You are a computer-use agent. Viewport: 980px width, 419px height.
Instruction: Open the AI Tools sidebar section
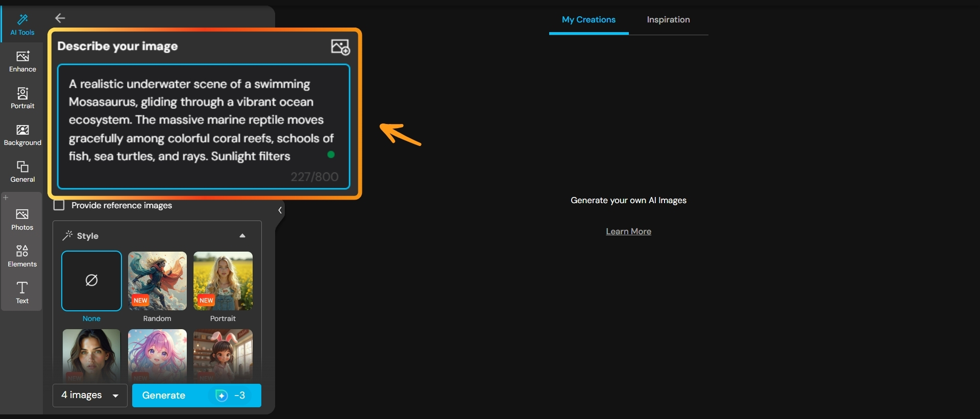22,24
